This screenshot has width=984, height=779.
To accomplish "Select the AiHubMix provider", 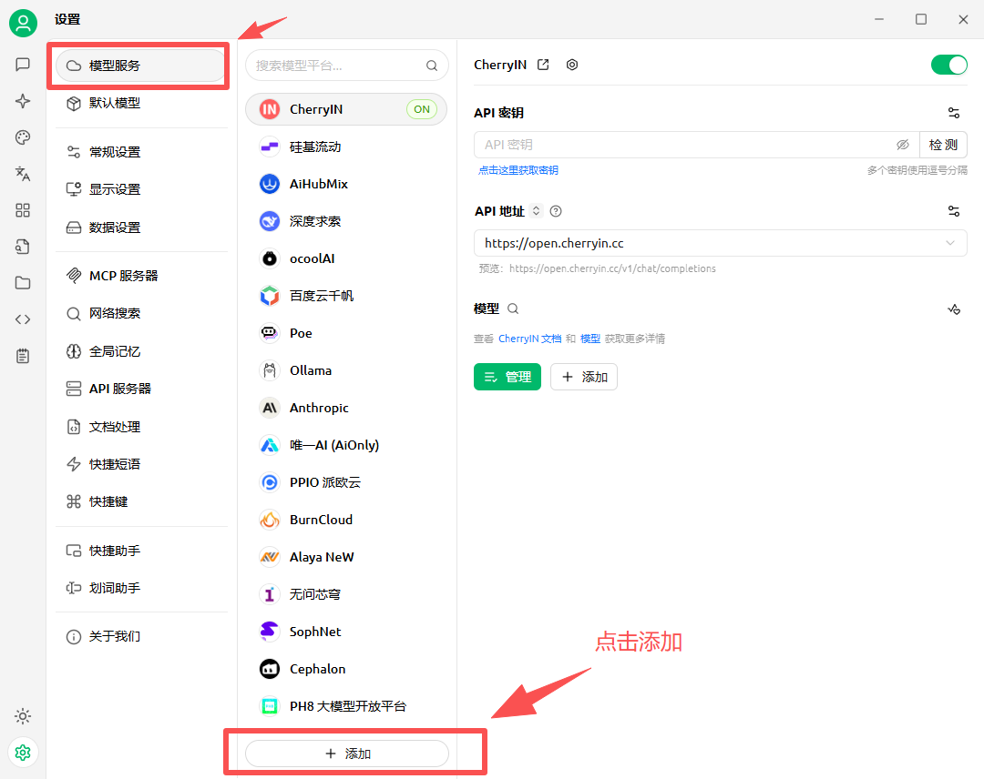I will (346, 184).
